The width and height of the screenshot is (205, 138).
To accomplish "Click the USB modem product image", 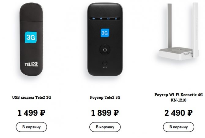I will click(32, 39).
